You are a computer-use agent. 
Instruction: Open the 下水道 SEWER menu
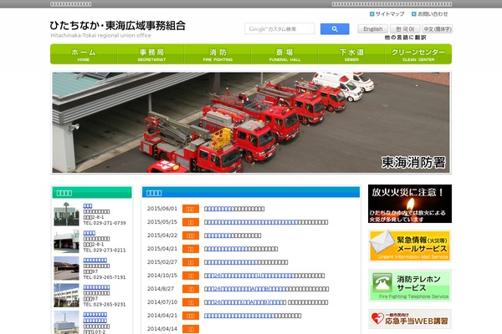[351, 54]
